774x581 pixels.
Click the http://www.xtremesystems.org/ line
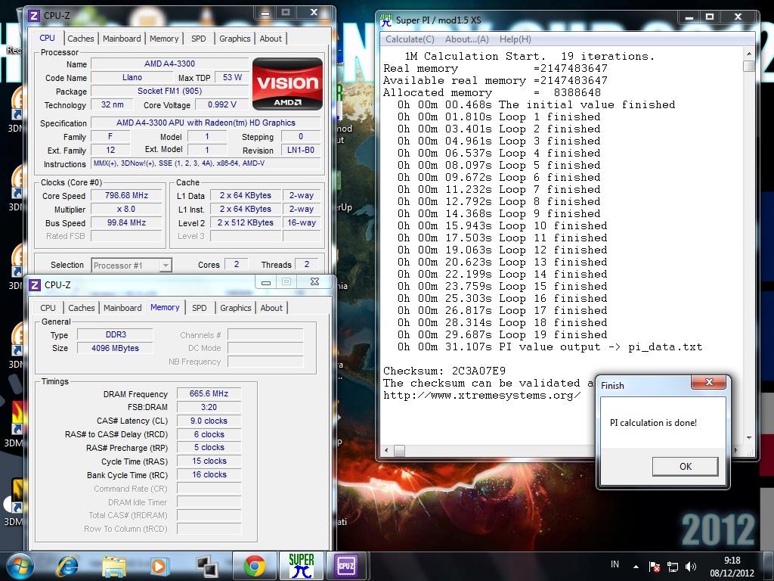point(481,395)
